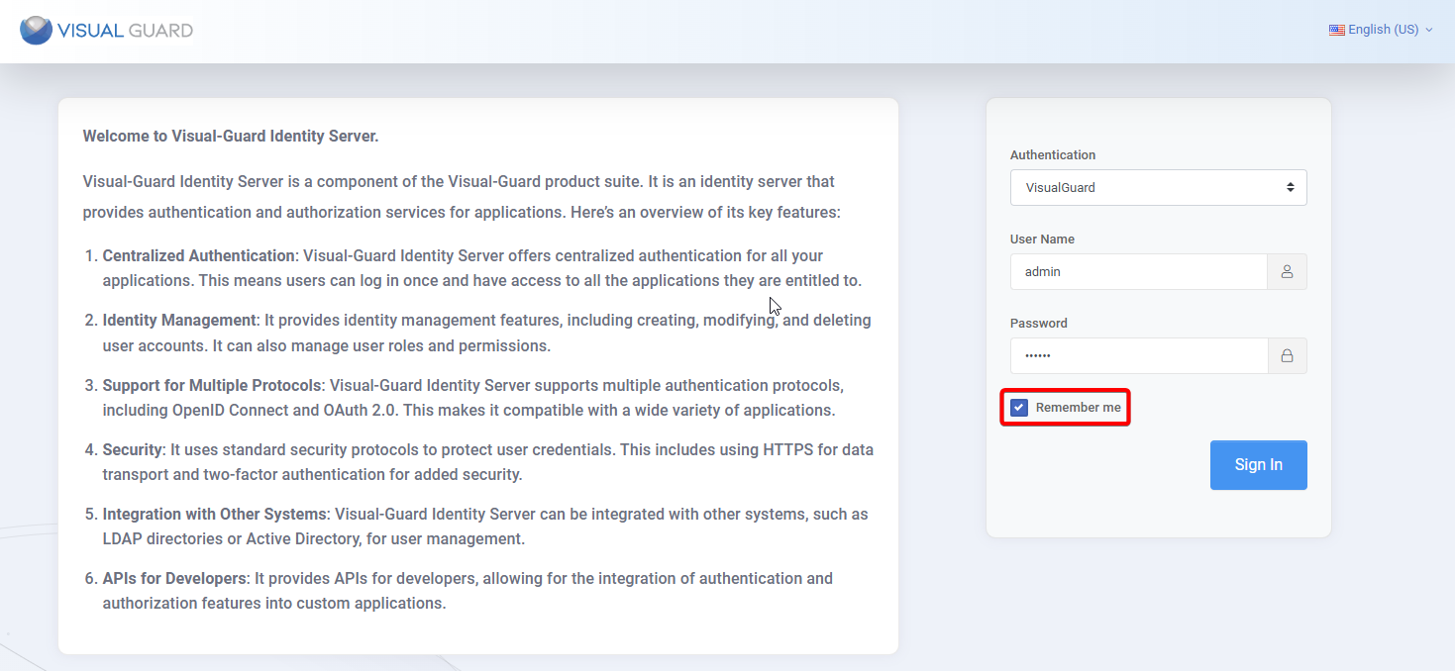Viewport: 1455px width, 671px height.
Task: Click the Authentication dropdown's up-down arrows
Action: pyautogui.click(x=1290, y=187)
